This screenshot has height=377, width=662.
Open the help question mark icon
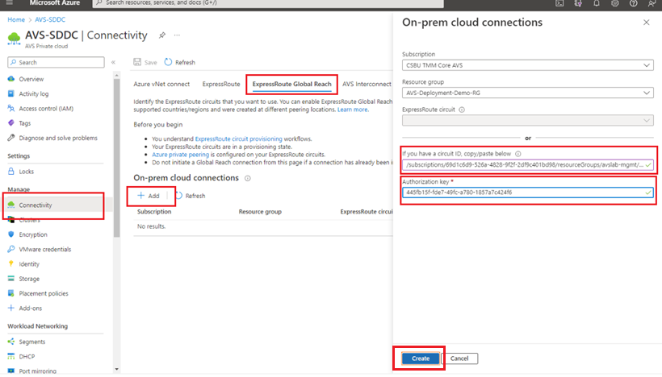click(633, 3)
